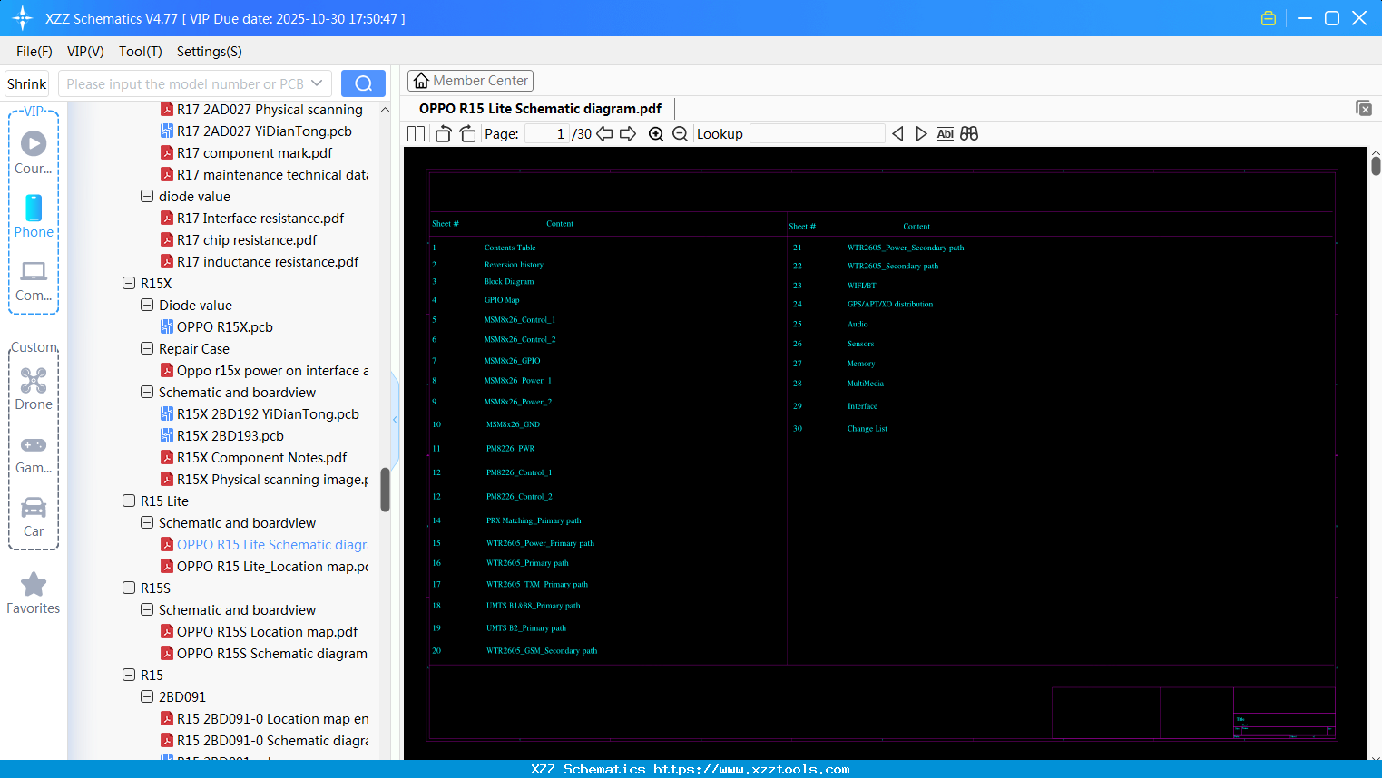Switch to OPPO R15 Lite Schematic diagram.pdf tab
This screenshot has width=1382, height=778.
(x=540, y=109)
